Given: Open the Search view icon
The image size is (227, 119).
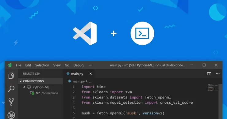Looking at the screenshot, I should coord(11,88).
